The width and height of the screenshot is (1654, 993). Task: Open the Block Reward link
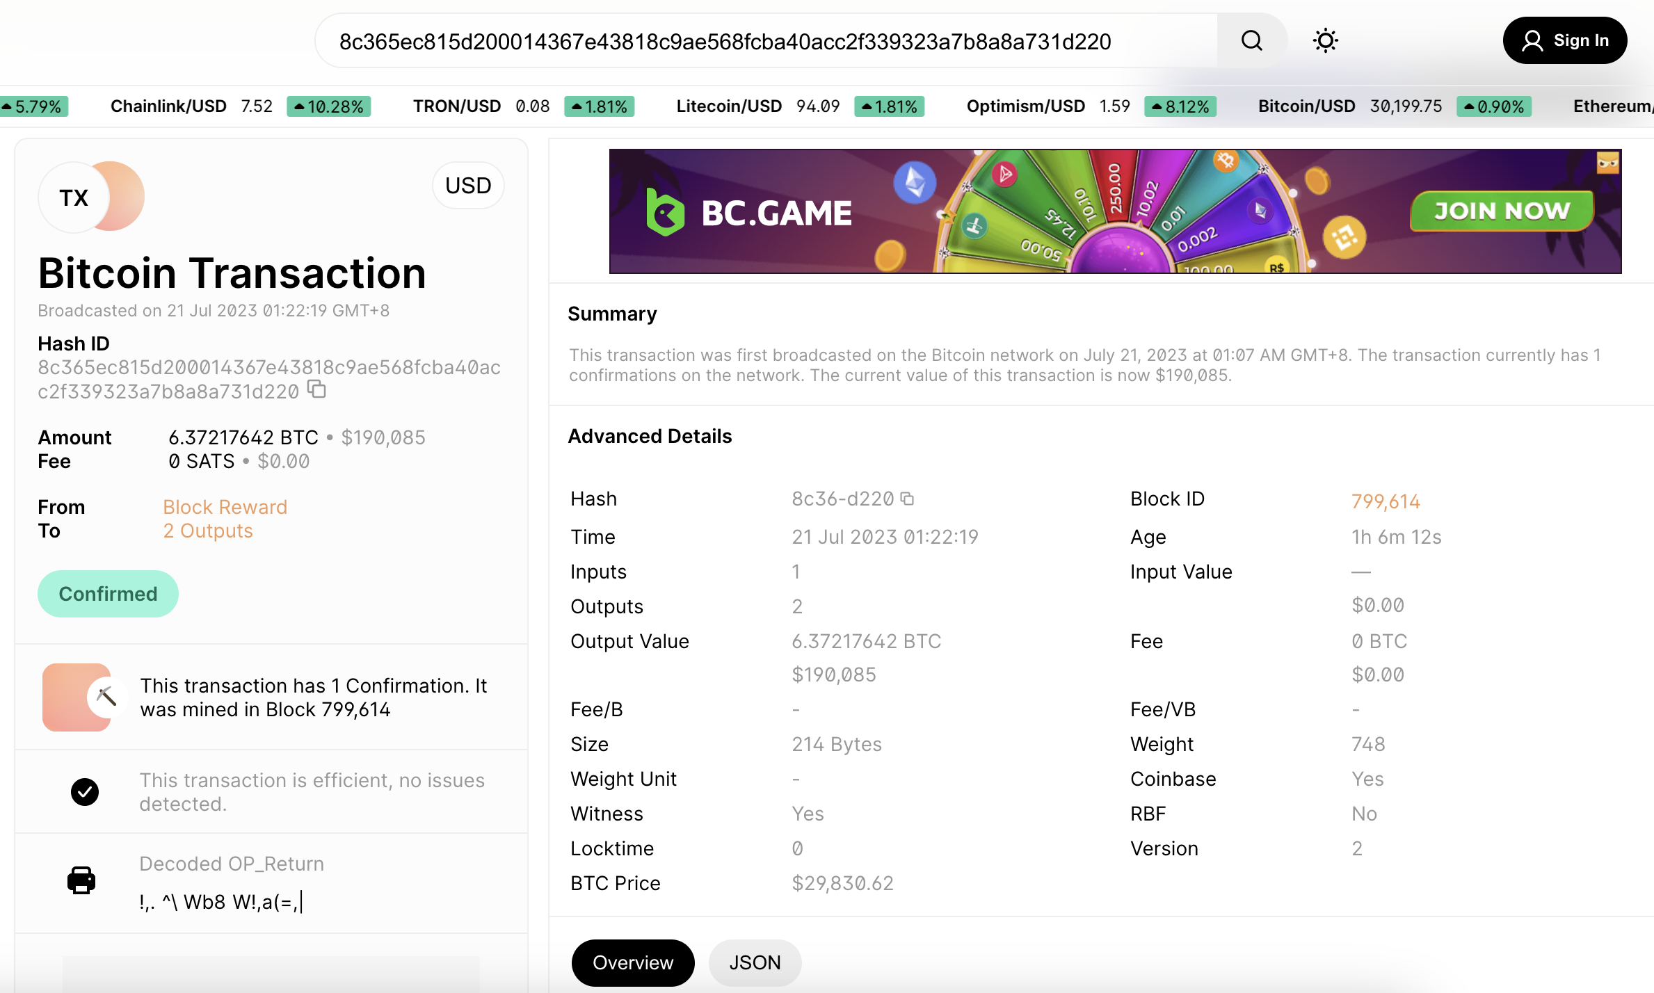click(225, 507)
